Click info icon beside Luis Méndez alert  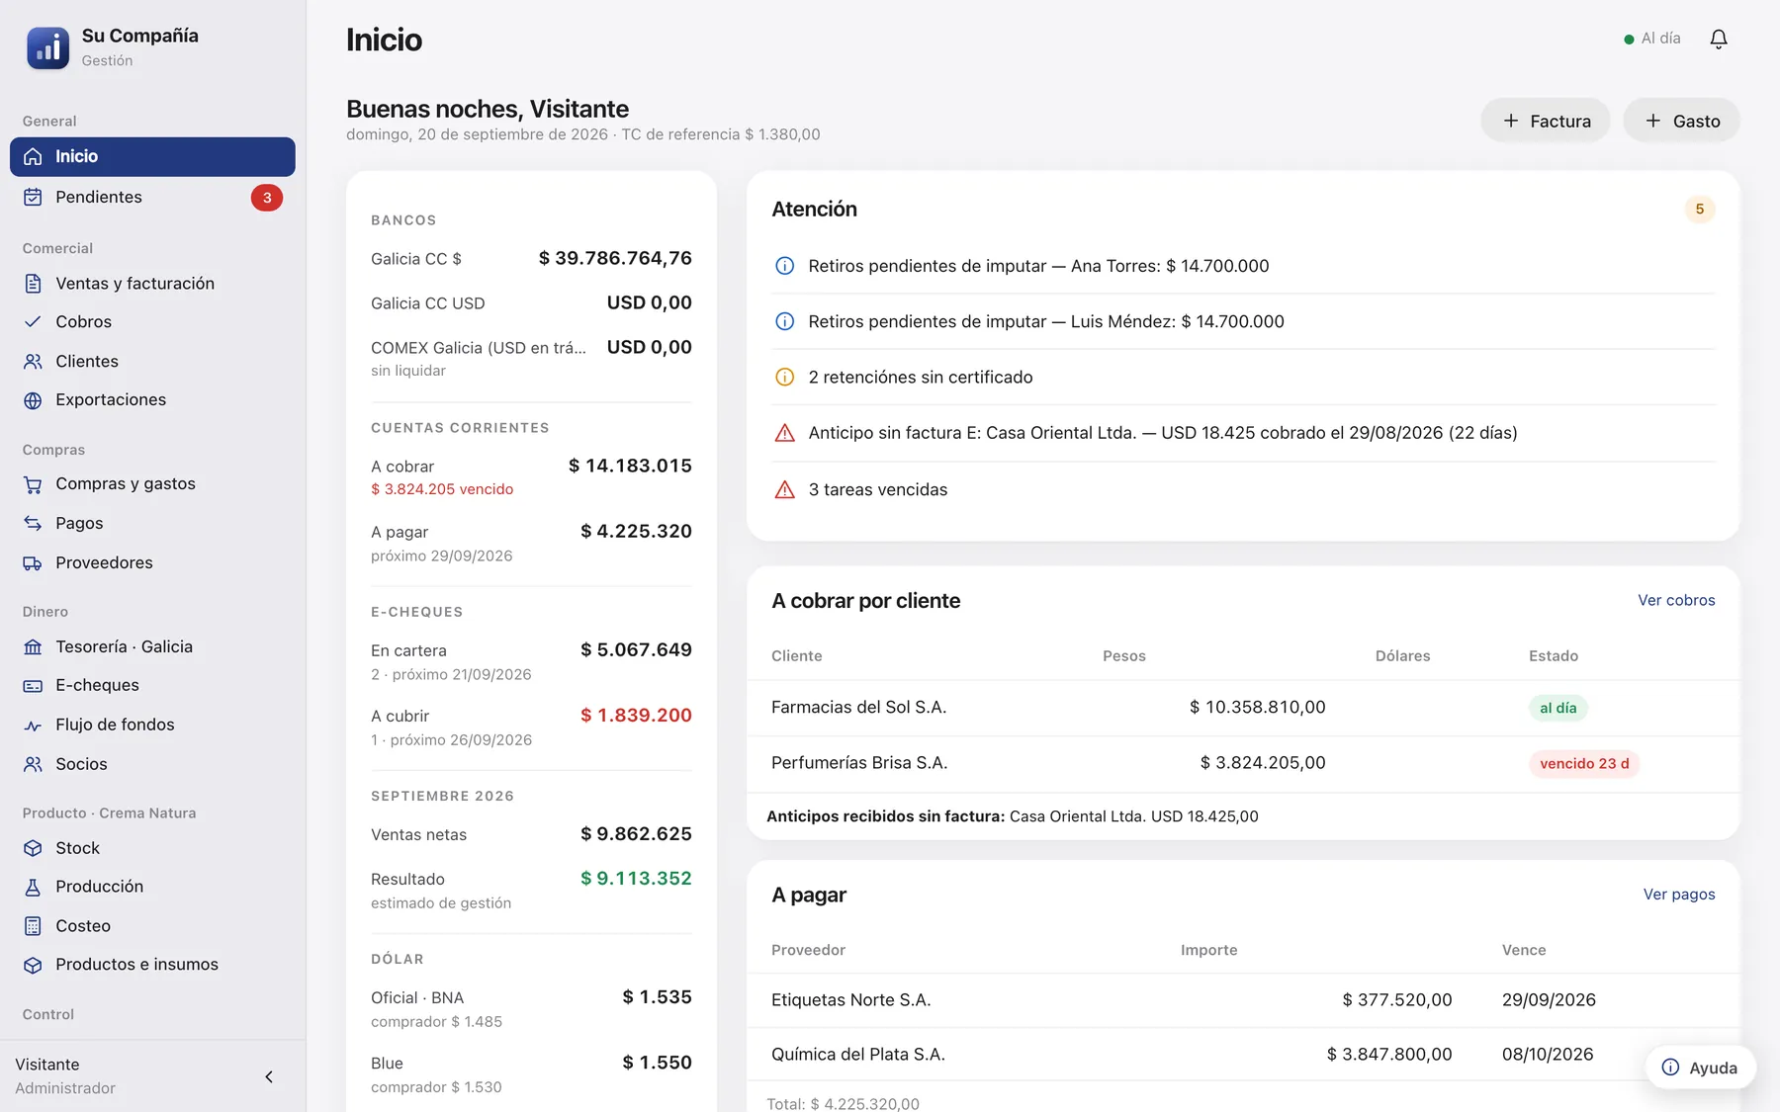[784, 321]
